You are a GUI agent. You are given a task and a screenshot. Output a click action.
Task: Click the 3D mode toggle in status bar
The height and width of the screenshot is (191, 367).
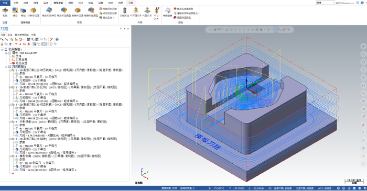pyautogui.click(x=269, y=188)
